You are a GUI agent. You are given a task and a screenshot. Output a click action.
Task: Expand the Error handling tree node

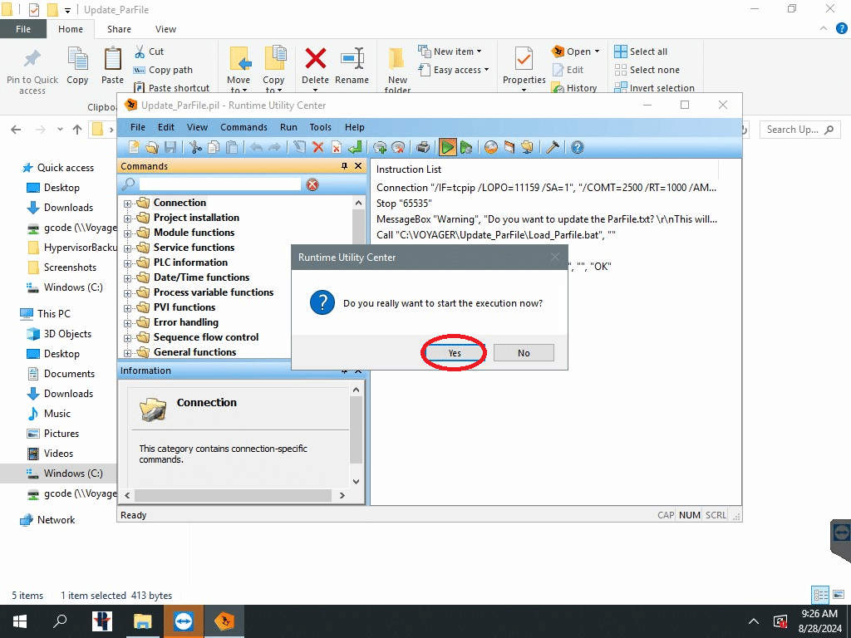coord(128,323)
